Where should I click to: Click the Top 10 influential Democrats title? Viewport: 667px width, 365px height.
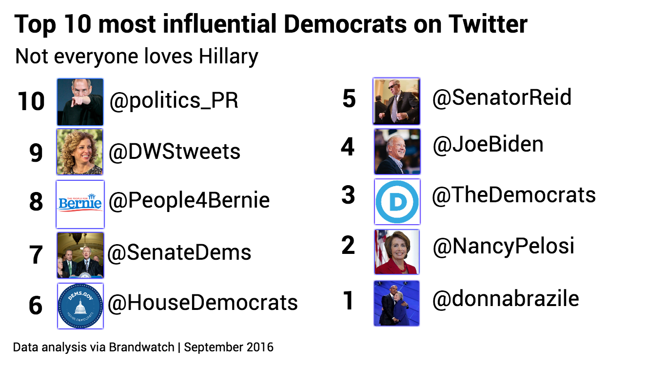(271, 24)
